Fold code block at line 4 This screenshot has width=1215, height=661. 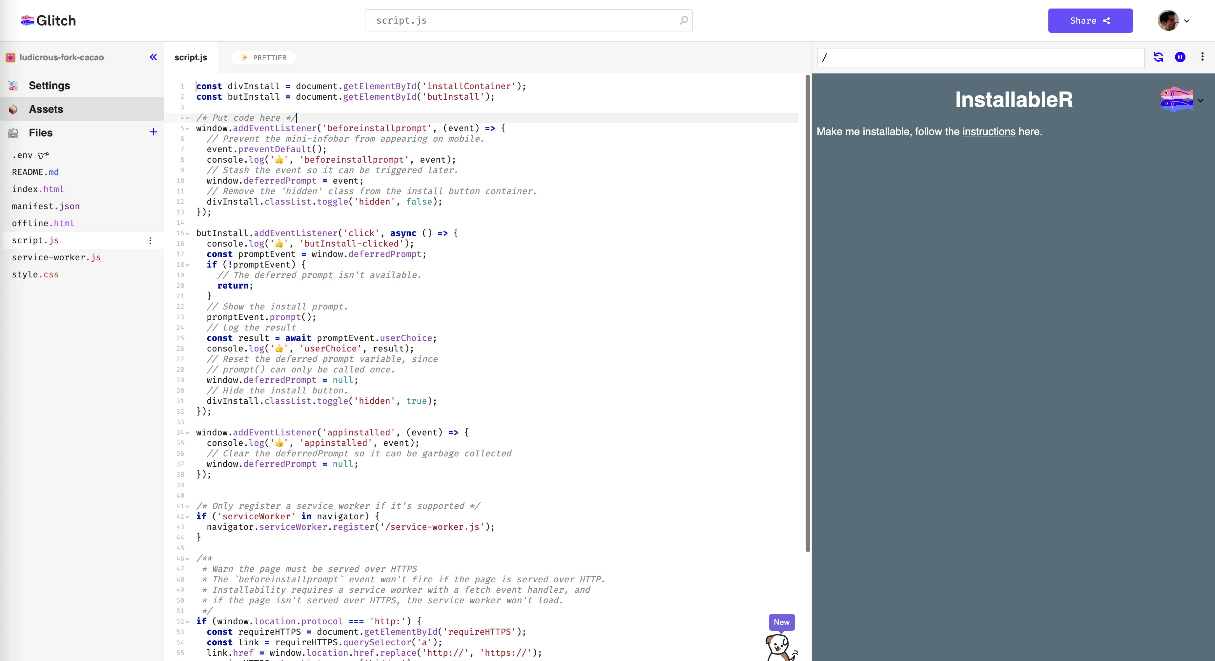[188, 118]
